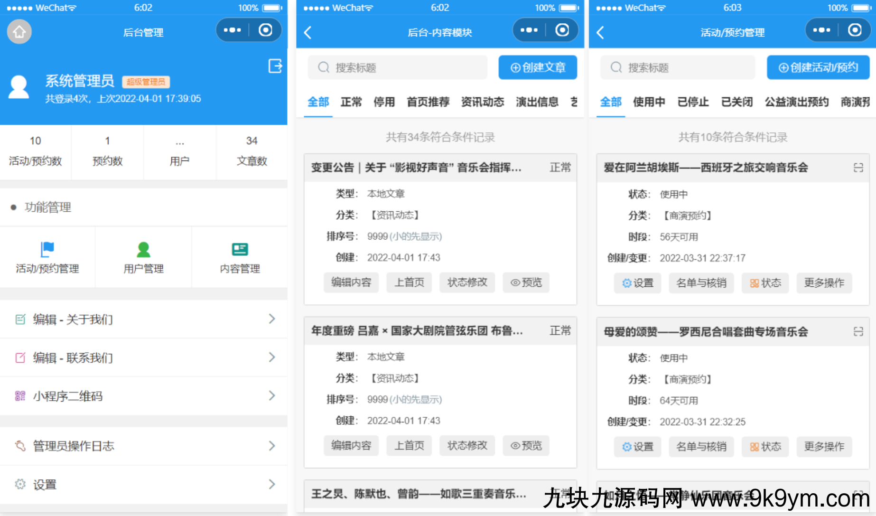Screen dimensions: 876x516
Task: Select the 已停止 activity tab
Action: (x=693, y=102)
